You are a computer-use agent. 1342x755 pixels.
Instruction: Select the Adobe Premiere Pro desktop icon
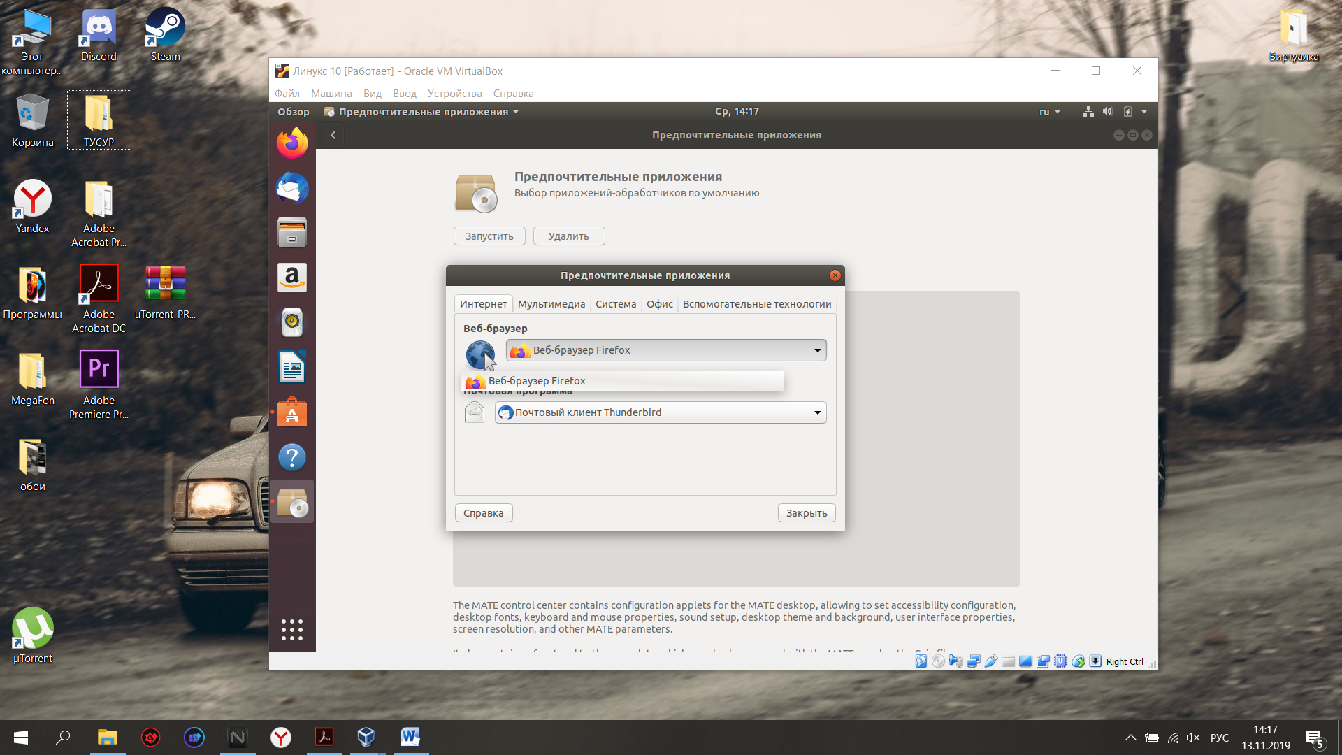point(99,385)
